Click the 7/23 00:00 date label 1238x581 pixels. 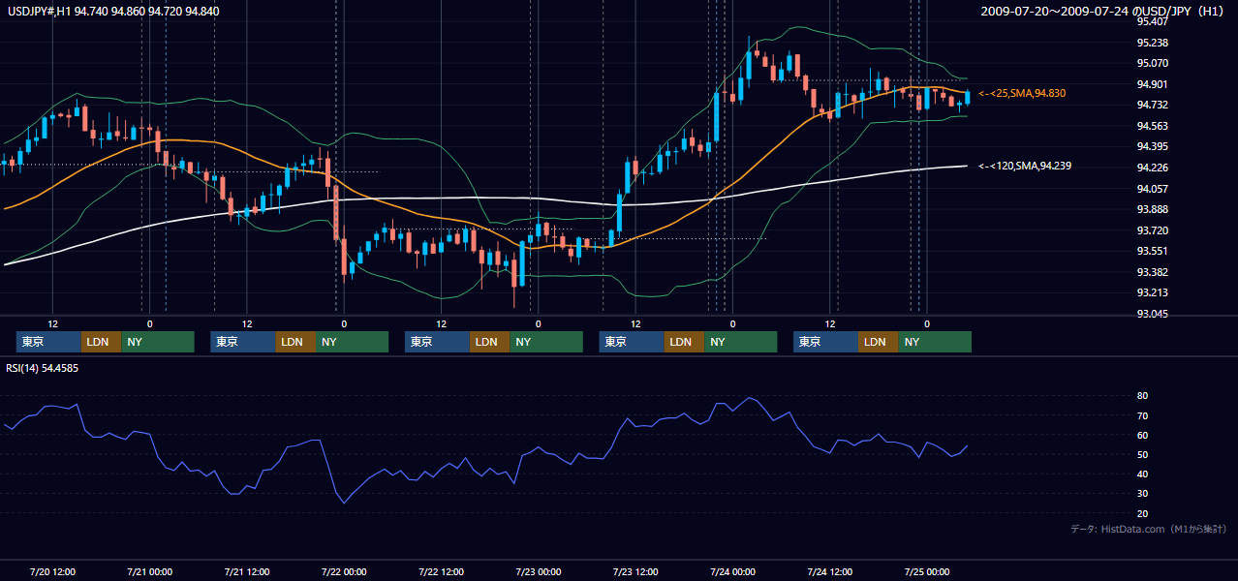pyautogui.click(x=539, y=571)
